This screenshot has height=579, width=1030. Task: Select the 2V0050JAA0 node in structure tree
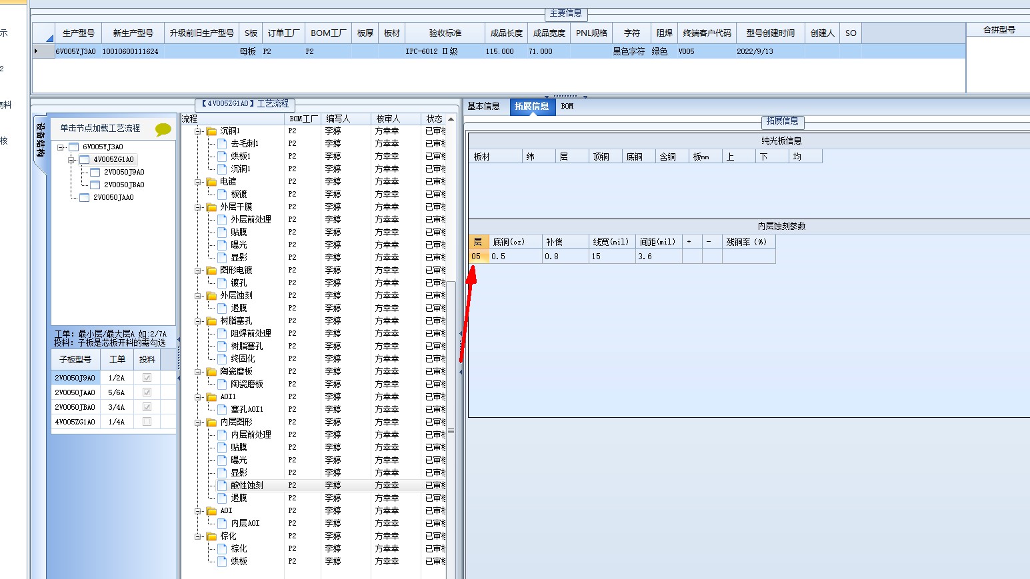pyautogui.click(x=113, y=198)
